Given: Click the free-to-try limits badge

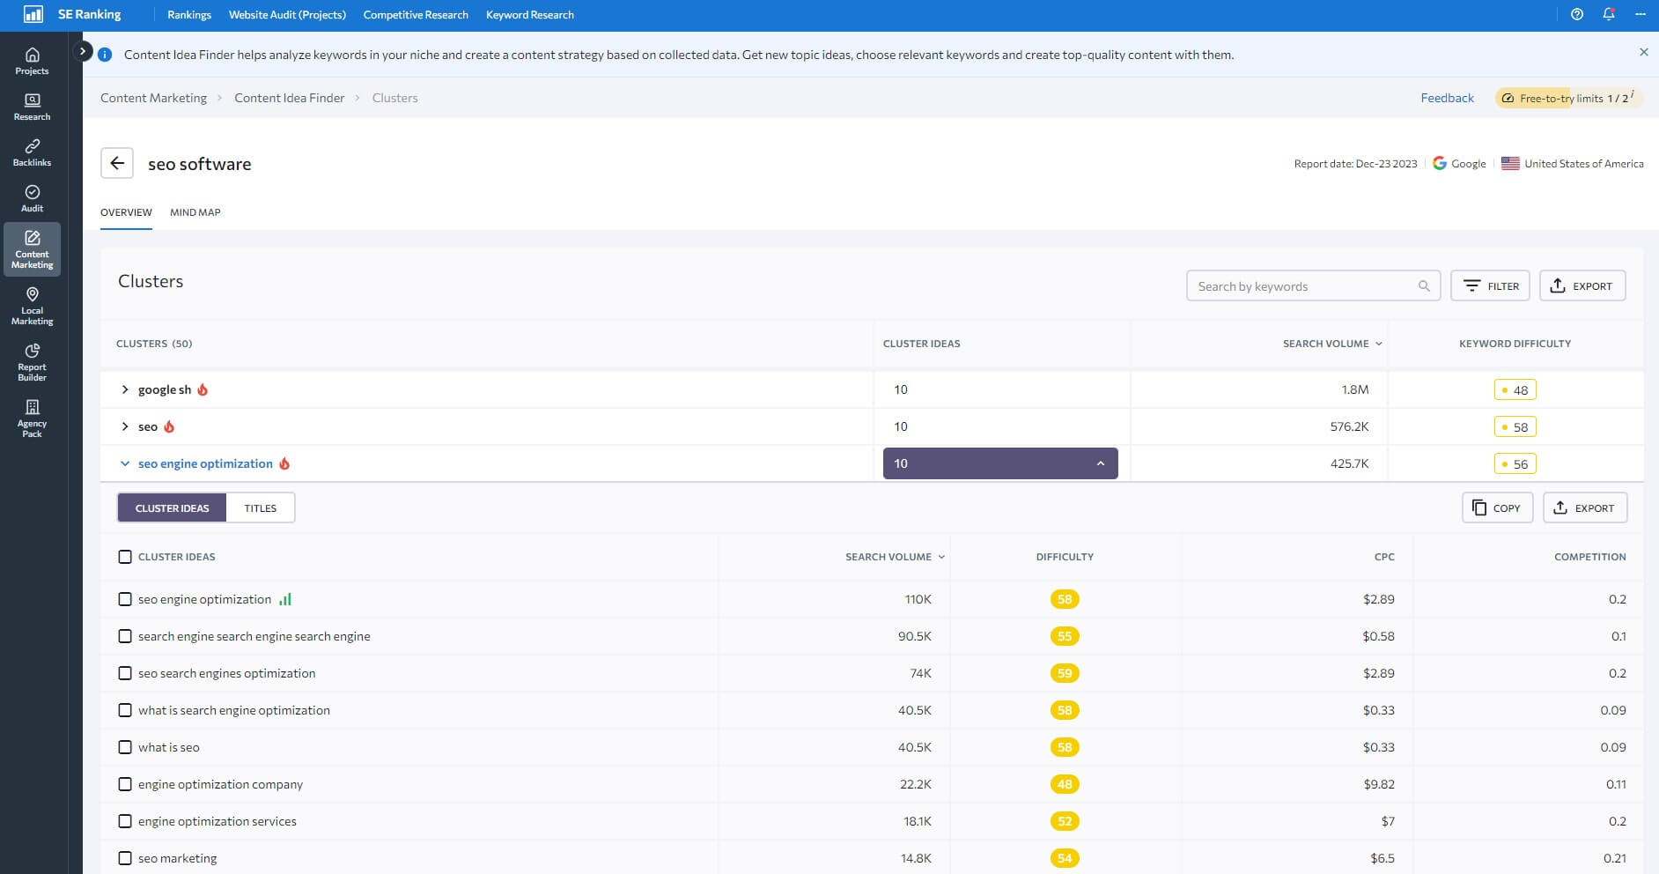Looking at the screenshot, I should pyautogui.click(x=1568, y=98).
